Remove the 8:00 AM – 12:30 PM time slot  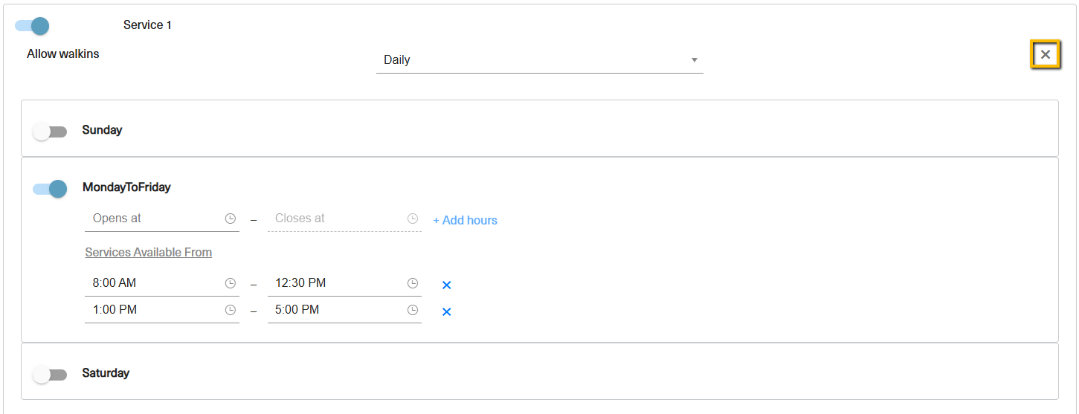click(x=447, y=285)
